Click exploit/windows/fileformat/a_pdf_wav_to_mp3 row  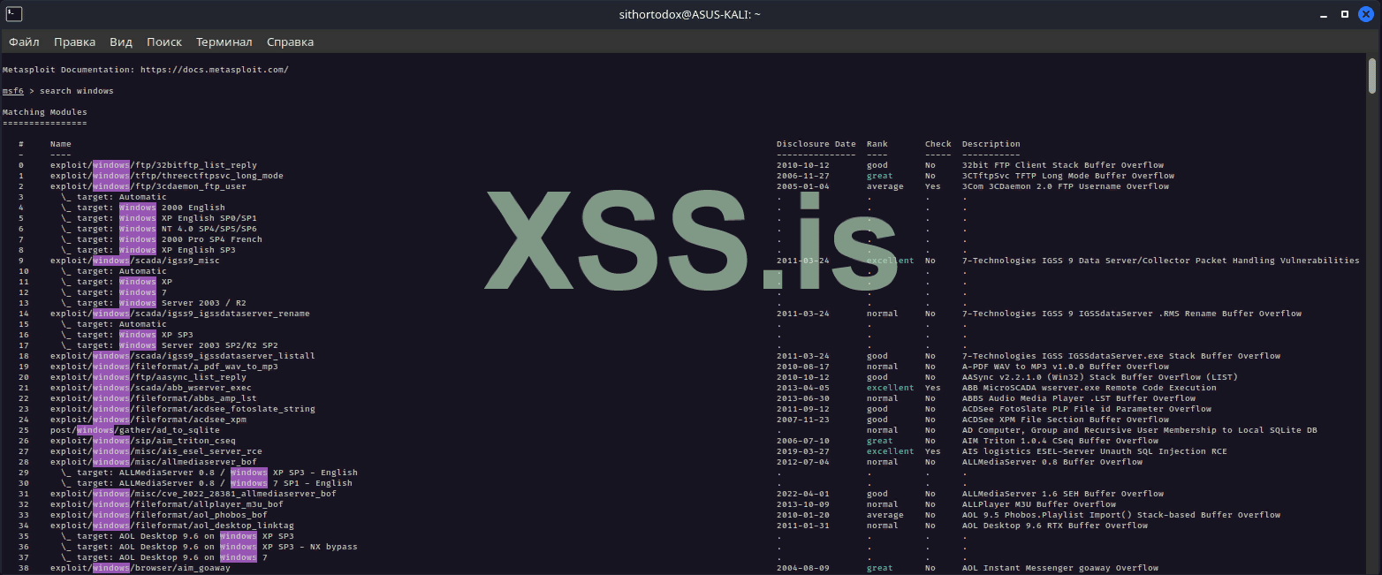tap(164, 367)
